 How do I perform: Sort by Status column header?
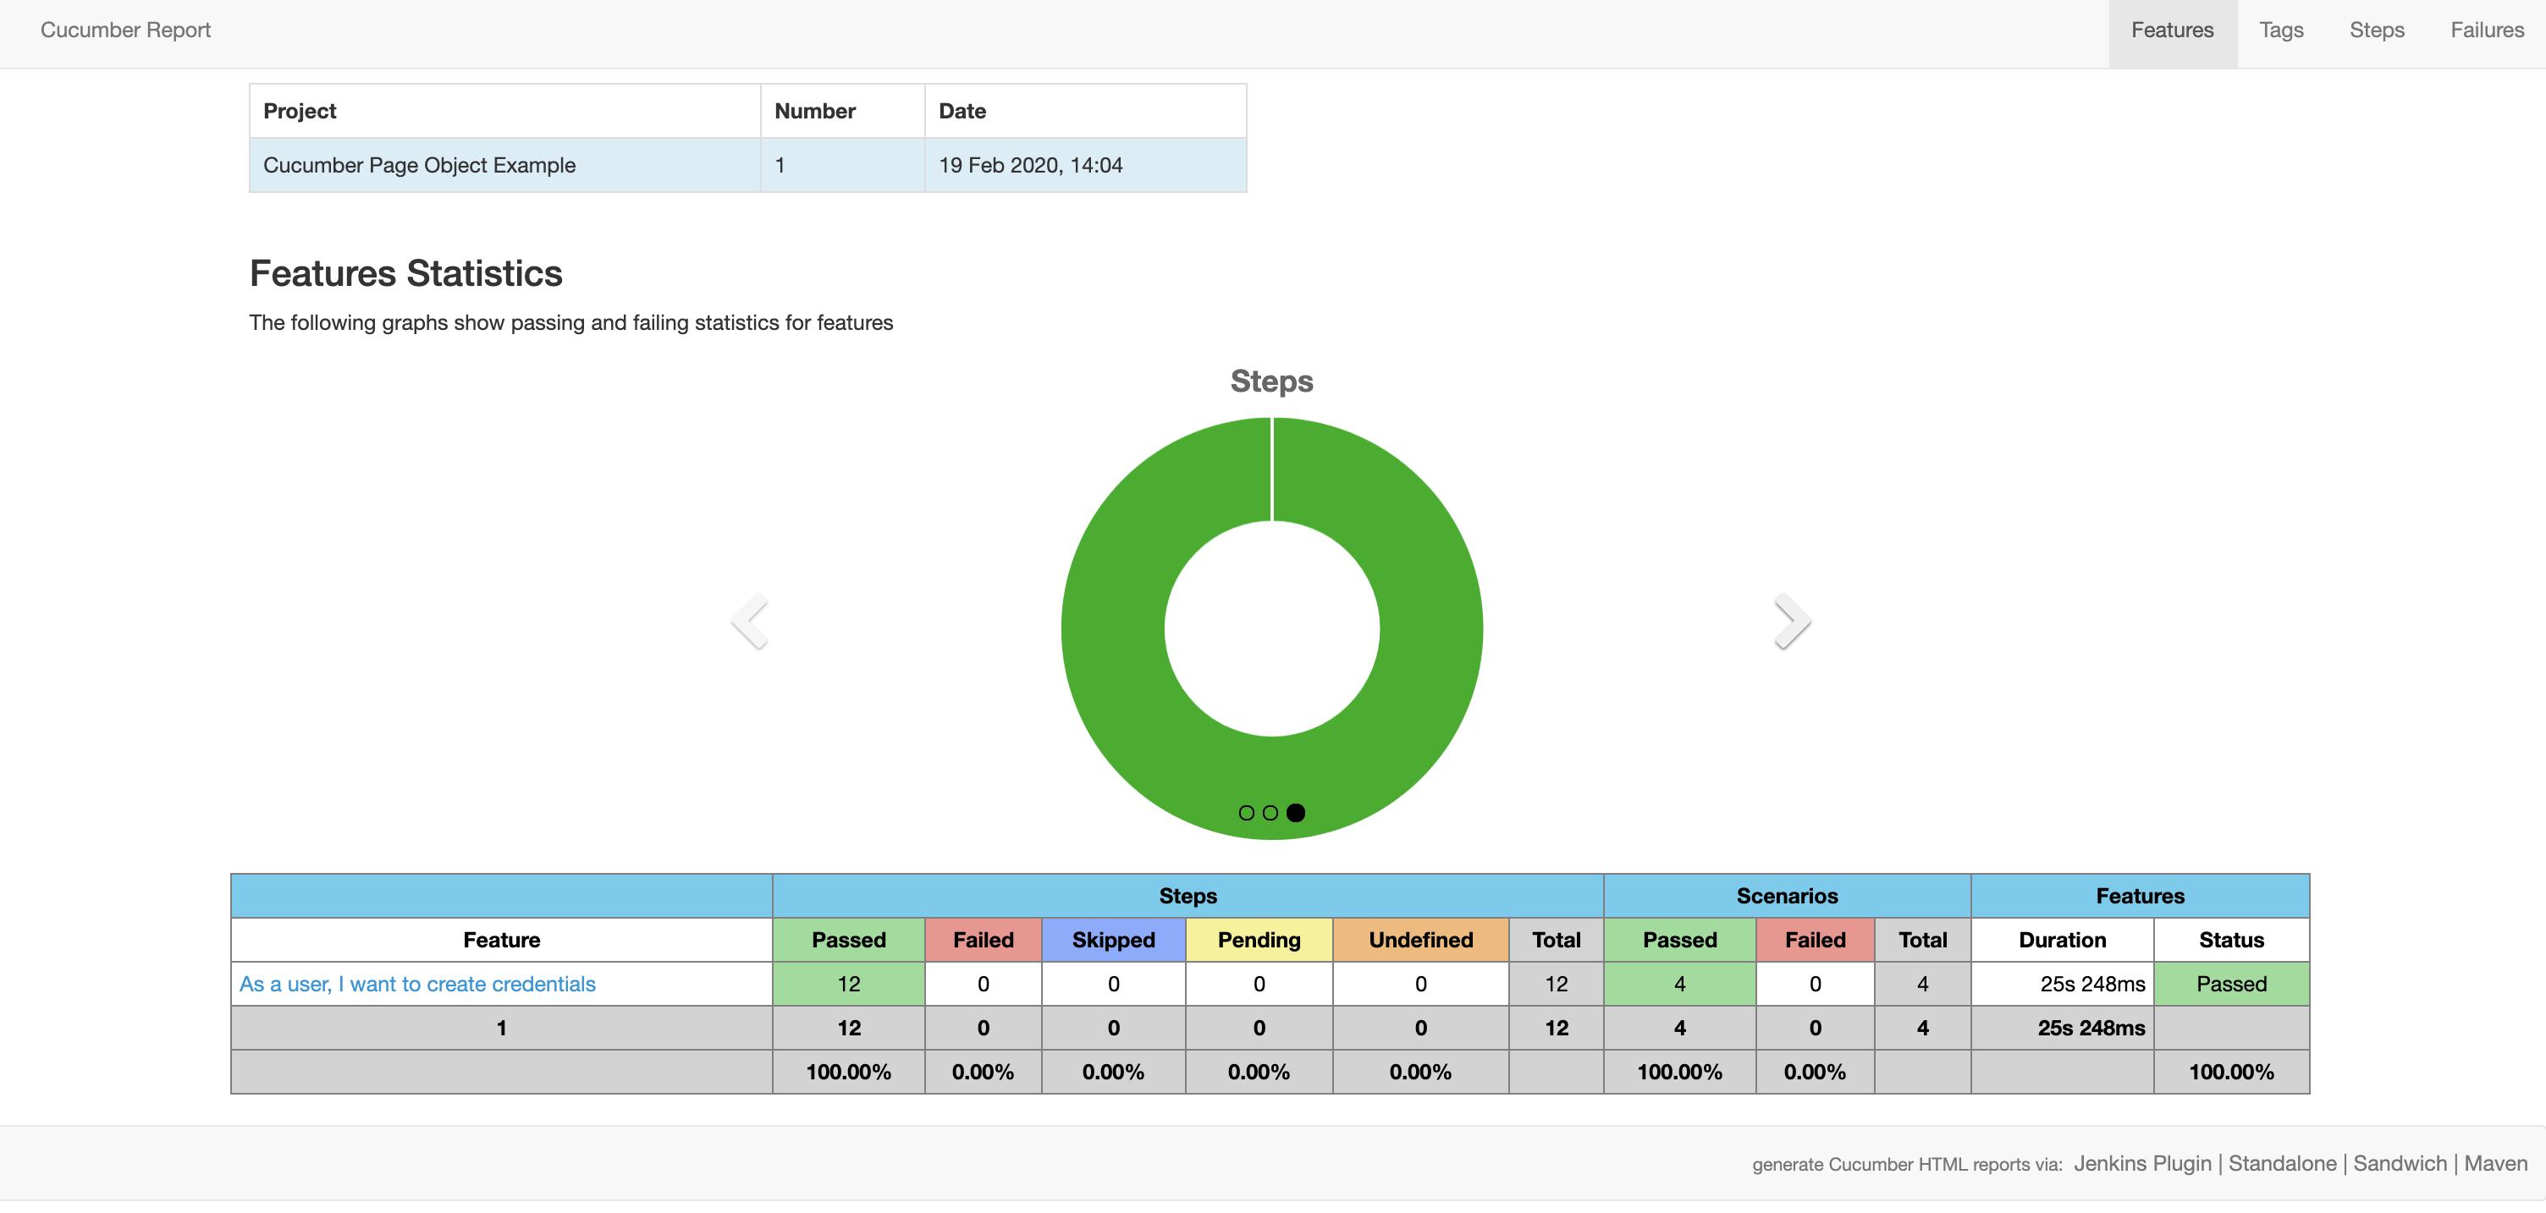click(2231, 940)
